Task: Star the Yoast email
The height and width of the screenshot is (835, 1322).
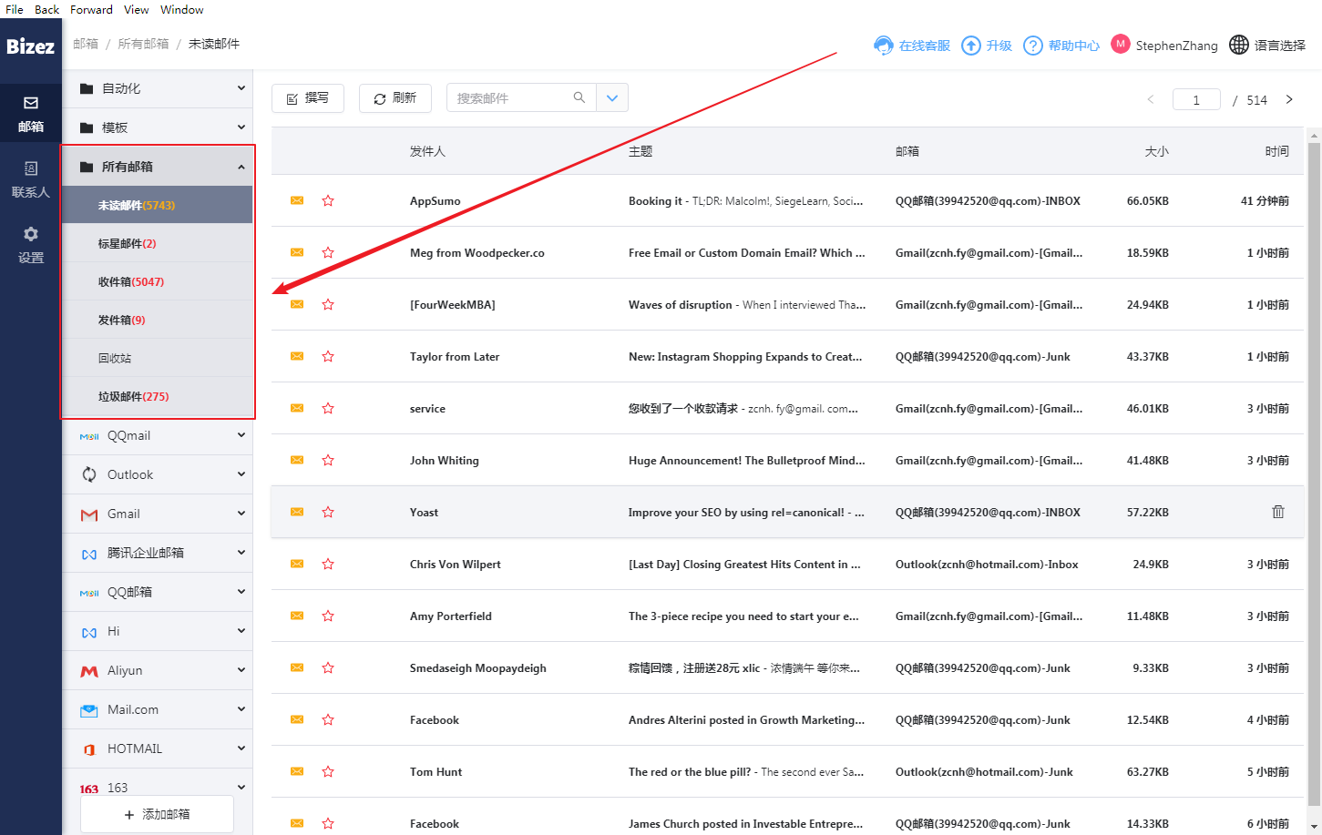Action: [328, 512]
